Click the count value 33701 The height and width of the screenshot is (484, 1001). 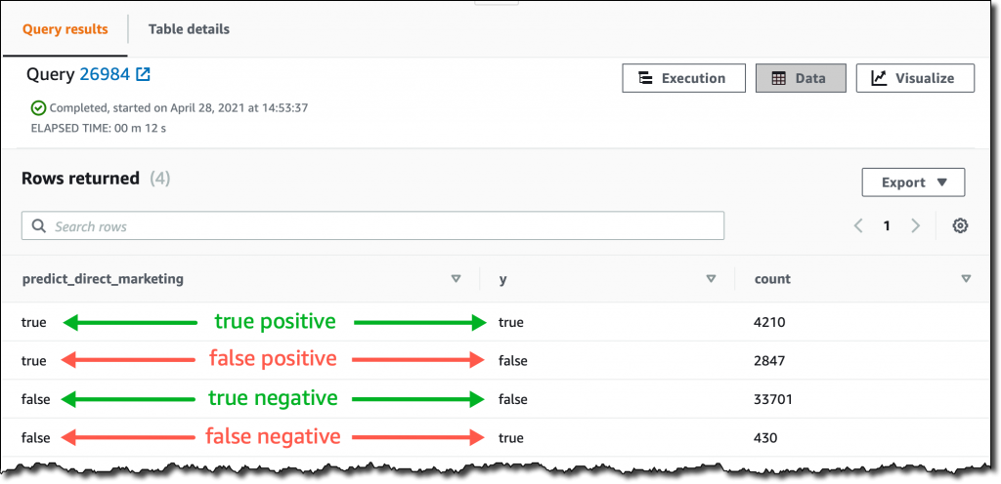[x=773, y=399]
